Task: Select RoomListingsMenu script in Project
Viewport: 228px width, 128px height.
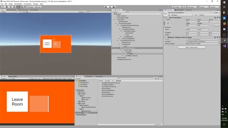Action: click(x=108, y=94)
